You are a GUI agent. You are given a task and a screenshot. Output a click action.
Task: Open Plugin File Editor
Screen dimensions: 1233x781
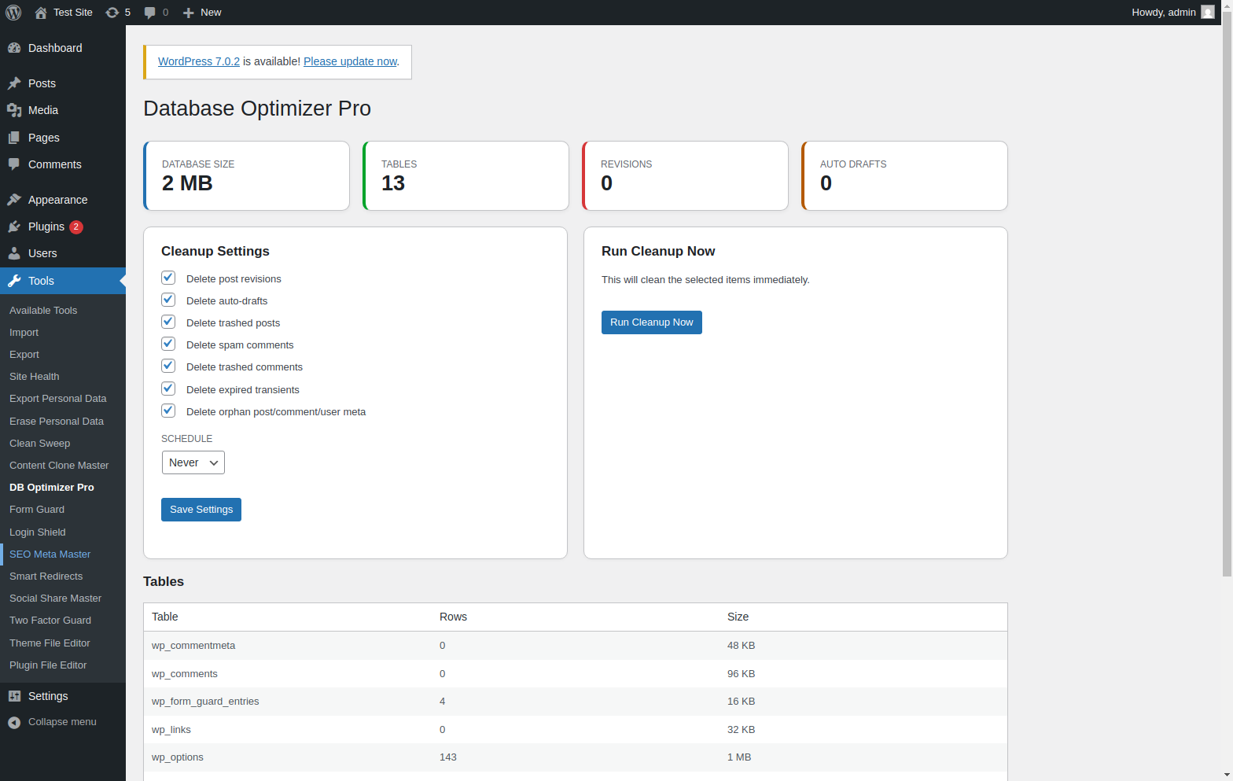coord(48,665)
